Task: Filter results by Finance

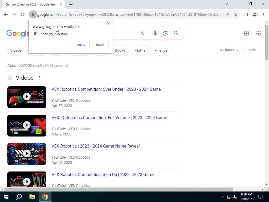Action: point(161,50)
